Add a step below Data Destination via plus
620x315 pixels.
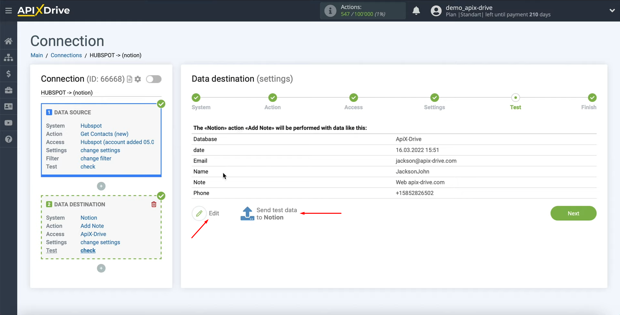(101, 268)
